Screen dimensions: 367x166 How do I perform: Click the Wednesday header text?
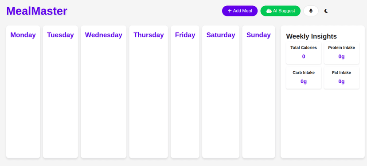coord(103,35)
